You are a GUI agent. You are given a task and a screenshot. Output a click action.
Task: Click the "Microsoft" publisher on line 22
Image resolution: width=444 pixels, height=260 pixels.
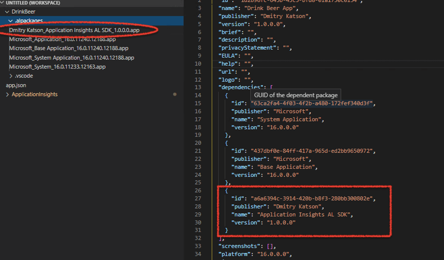[291, 159]
